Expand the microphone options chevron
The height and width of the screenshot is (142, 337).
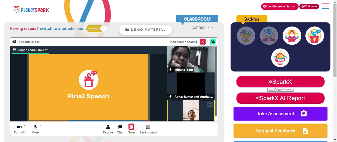[41, 125]
